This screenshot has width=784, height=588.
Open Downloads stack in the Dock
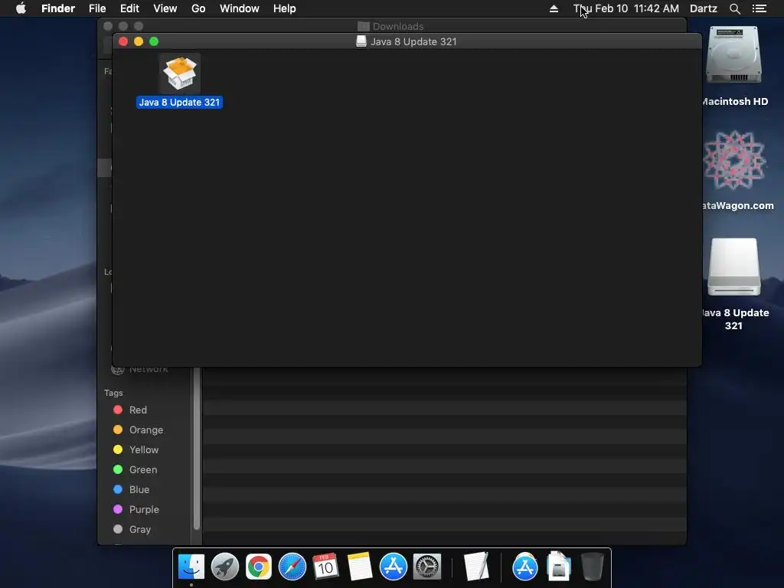558,567
